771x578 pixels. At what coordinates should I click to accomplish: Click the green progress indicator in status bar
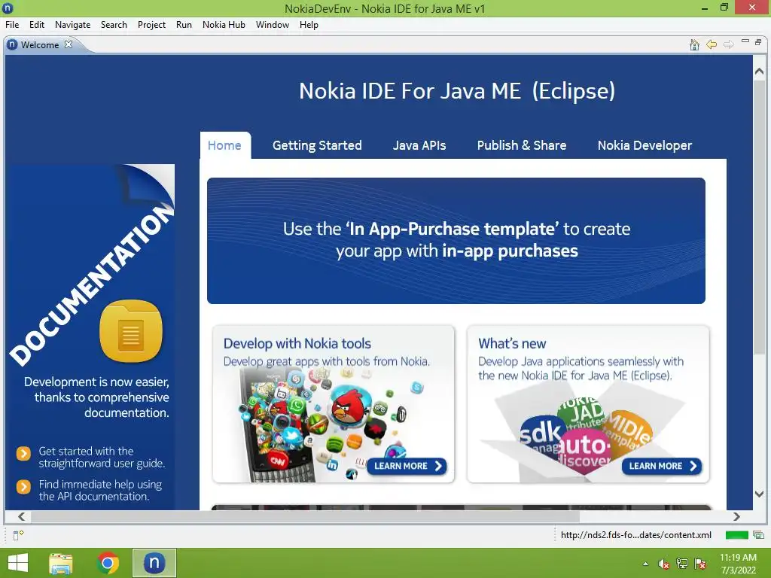tap(736, 535)
